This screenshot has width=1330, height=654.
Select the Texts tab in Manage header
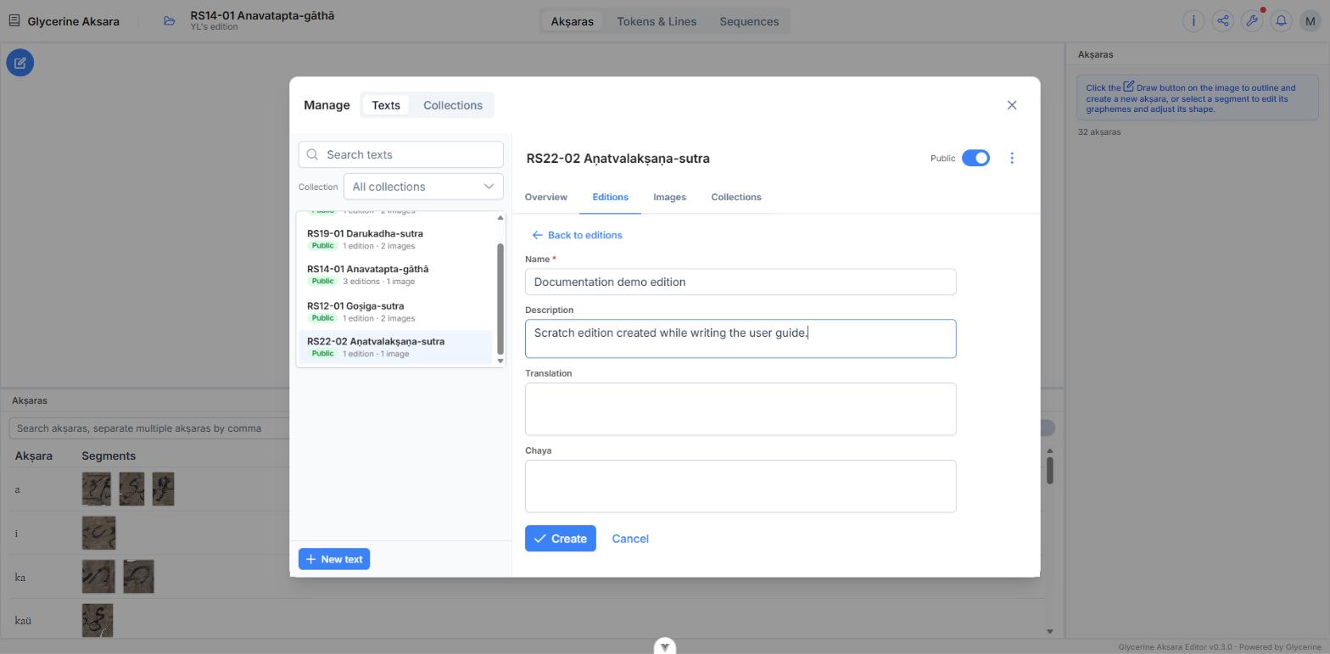(386, 105)
